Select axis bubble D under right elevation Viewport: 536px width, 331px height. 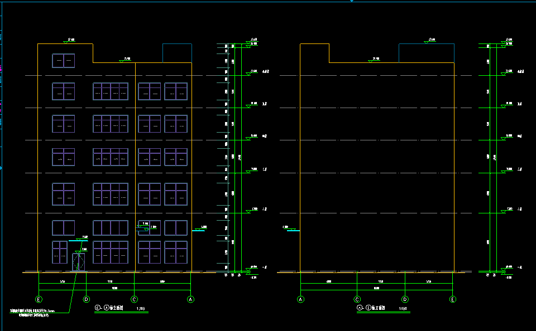click(405, 299)
